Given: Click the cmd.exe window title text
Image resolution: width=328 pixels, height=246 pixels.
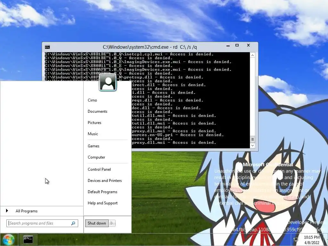Looking at the screenshot, I should pyautogui.click(x=150, y=47).
